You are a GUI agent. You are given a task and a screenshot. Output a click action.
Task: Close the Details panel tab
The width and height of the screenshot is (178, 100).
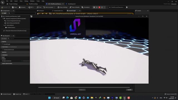pyautogui.click(x=148, y=11)
